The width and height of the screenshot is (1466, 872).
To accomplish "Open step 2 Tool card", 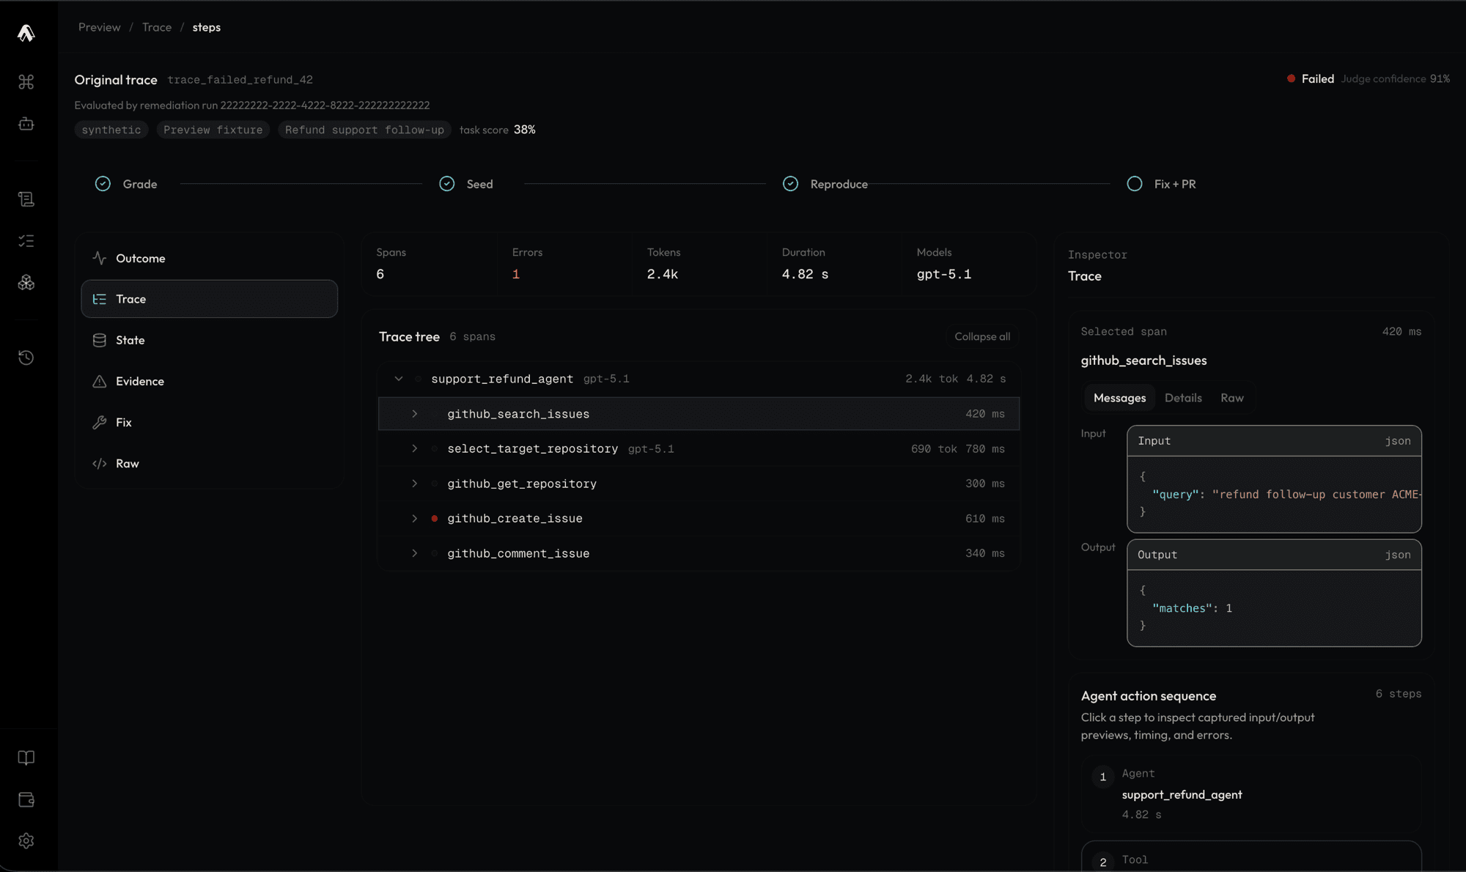I will 1252,856.
